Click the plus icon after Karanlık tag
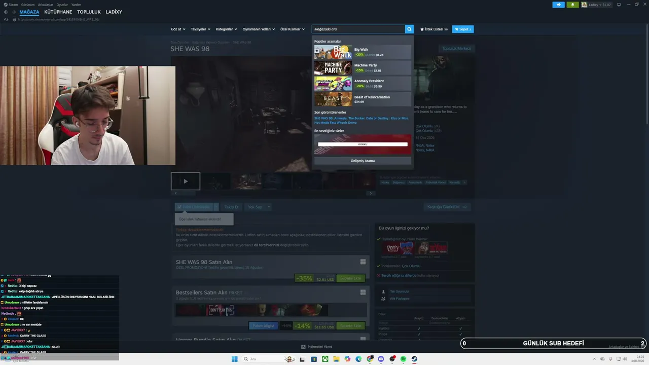Screen dimensions: 649x365 464,182
